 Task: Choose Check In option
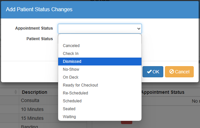click(100, 54)
